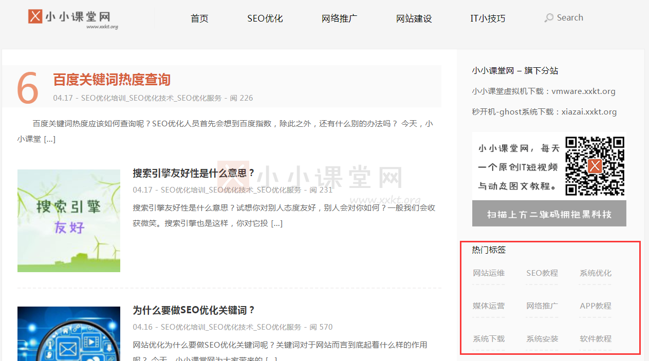Click the 搜索引擎友好 article thumbnail
The width and height of the screenshot is (649, 361).
coord(69,221)
